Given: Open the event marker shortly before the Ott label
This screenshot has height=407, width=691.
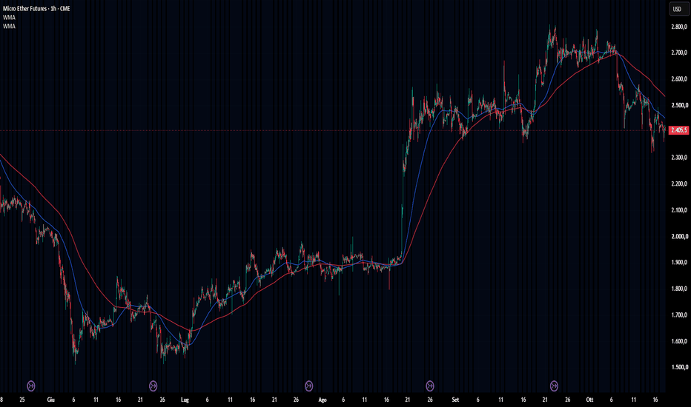Looking at the screenshot, I should tap(554, 386).
